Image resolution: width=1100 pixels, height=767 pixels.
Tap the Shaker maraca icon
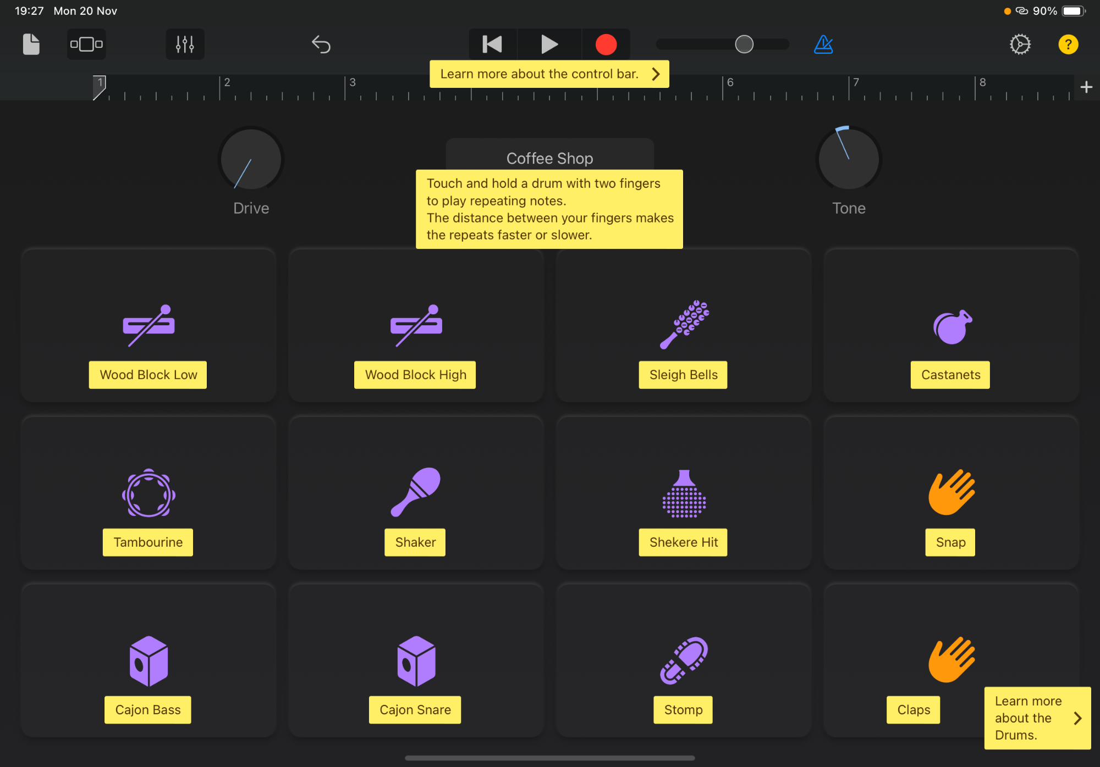pos(416,492)
